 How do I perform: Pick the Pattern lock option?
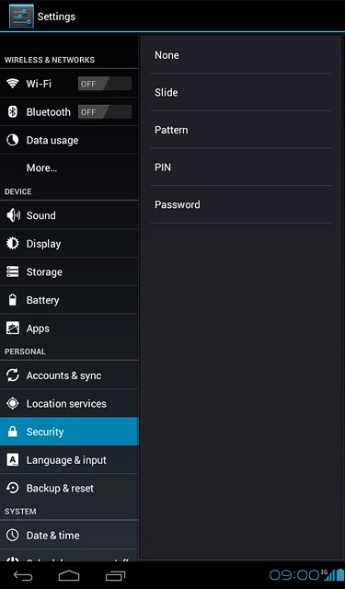click(241, 130)
